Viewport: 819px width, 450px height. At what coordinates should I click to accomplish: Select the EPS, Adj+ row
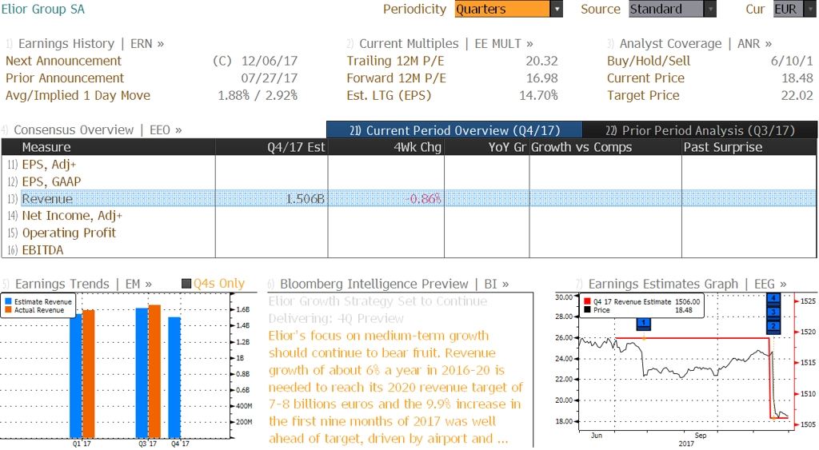[409, 165]
